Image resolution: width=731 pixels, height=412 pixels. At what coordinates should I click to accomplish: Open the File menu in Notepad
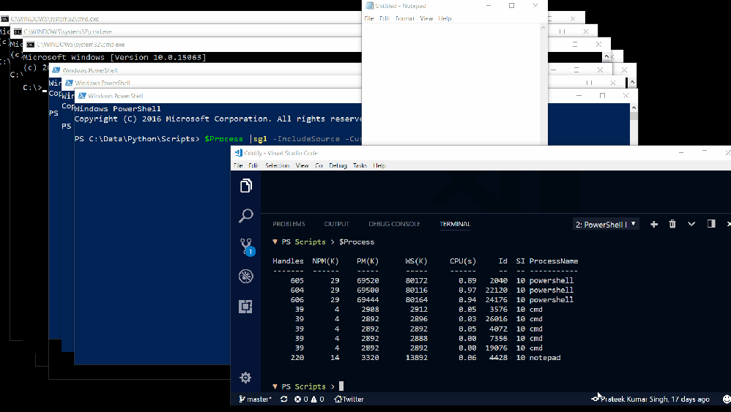(369, 18)
